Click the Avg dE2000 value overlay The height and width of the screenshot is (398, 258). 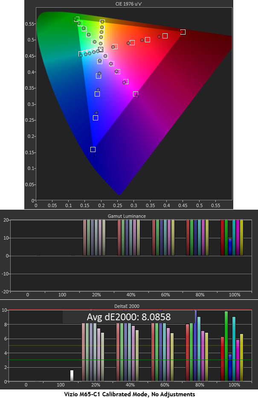128,317
